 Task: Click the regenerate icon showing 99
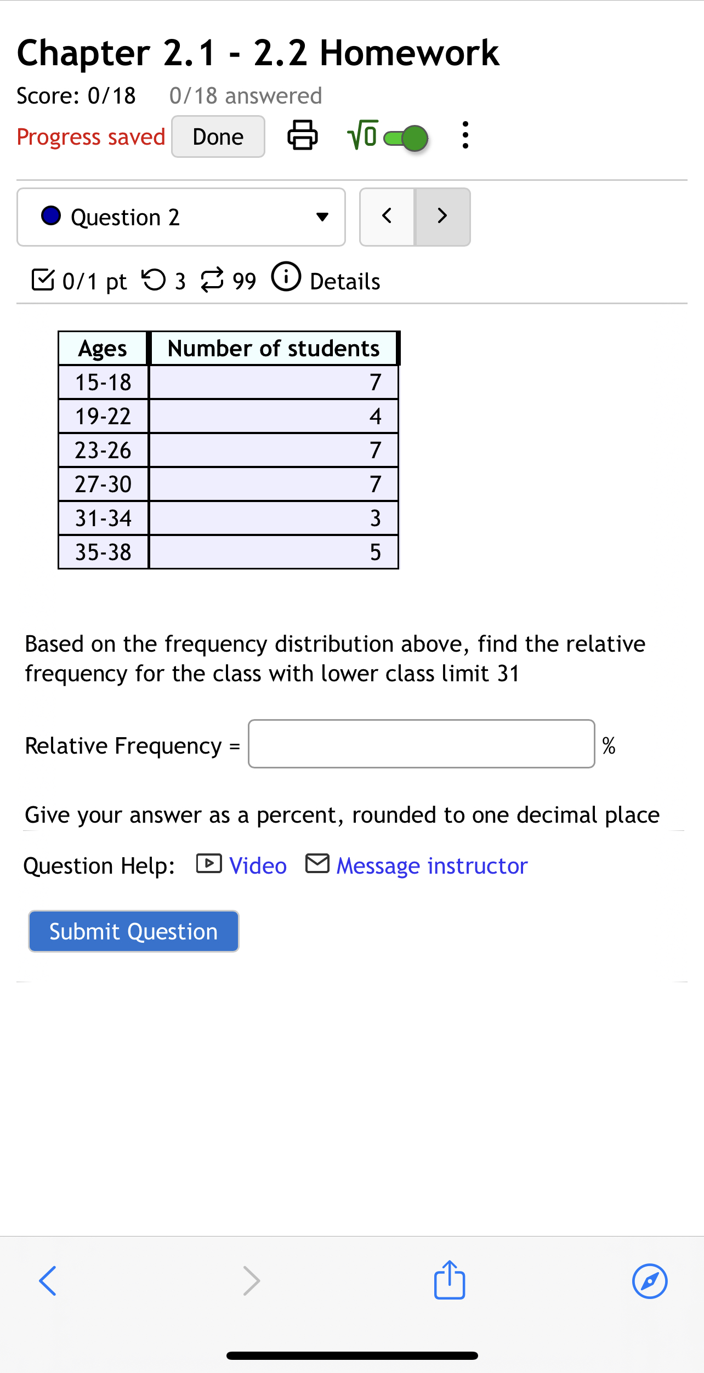[x=213, y=281]
